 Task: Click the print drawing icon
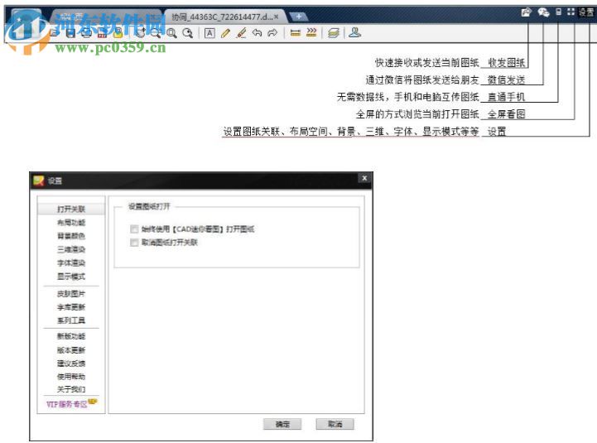click(86, 33)
